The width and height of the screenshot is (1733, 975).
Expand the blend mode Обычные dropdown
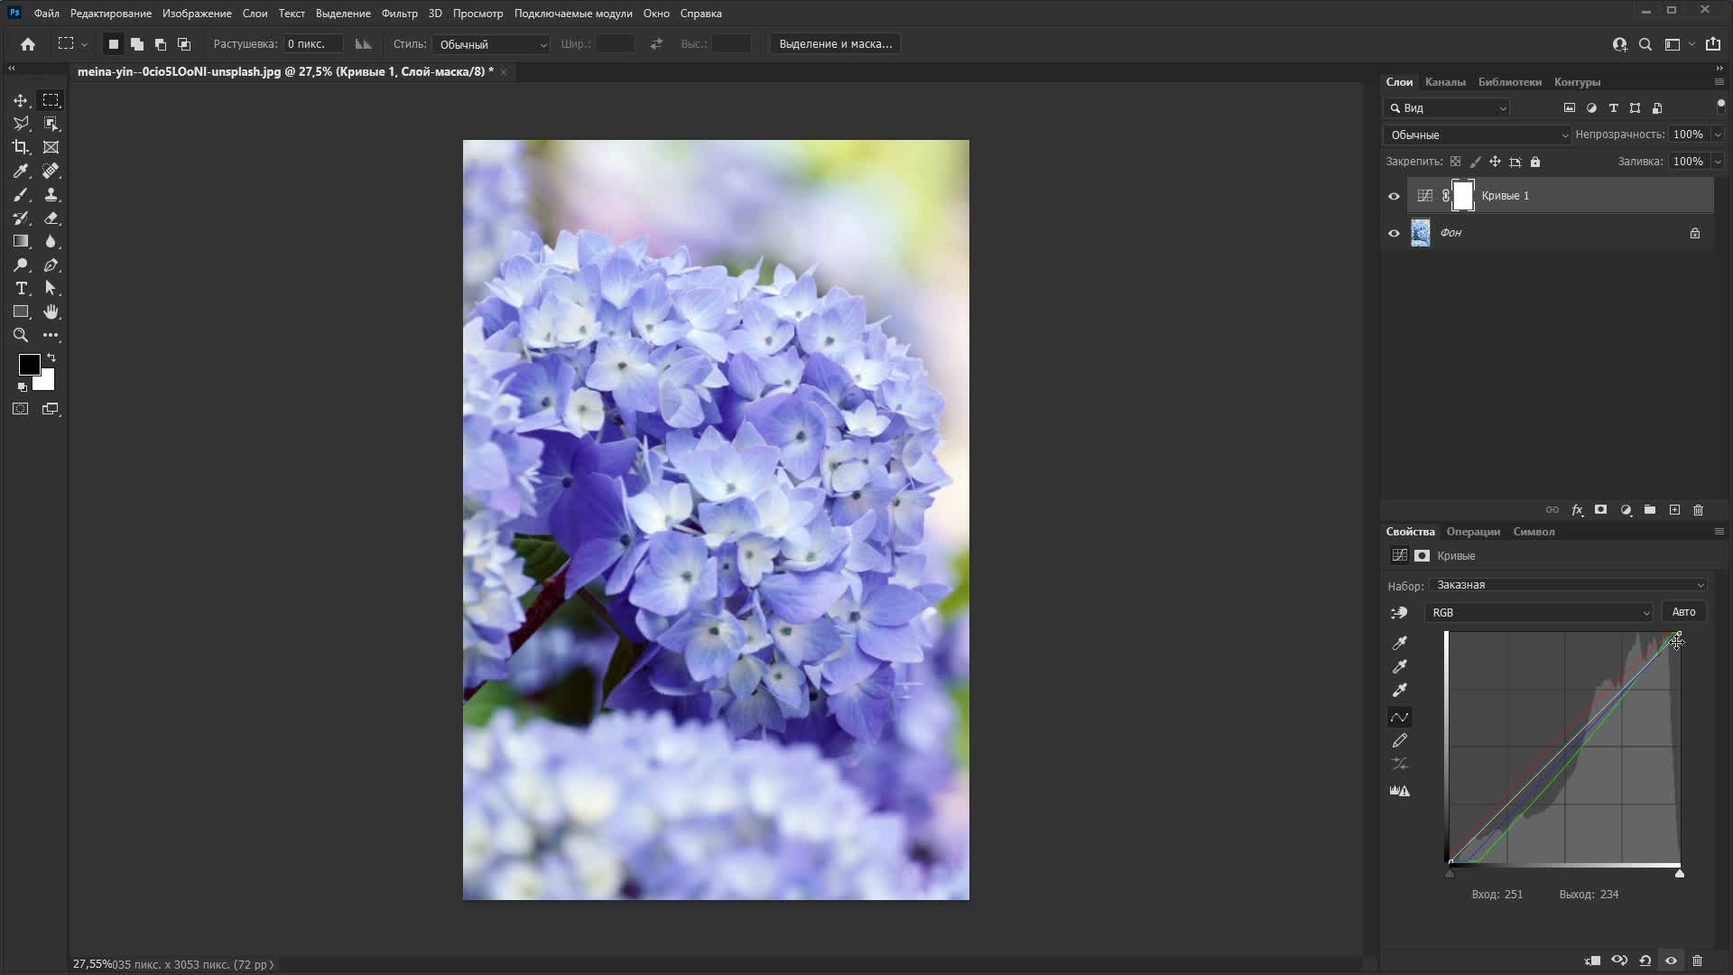pyautogui.click(x=1478, y=135)
